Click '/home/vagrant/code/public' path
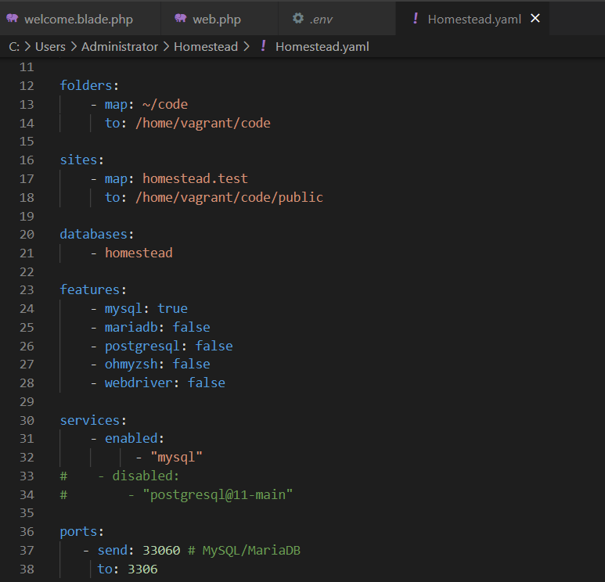 (229, 198)
